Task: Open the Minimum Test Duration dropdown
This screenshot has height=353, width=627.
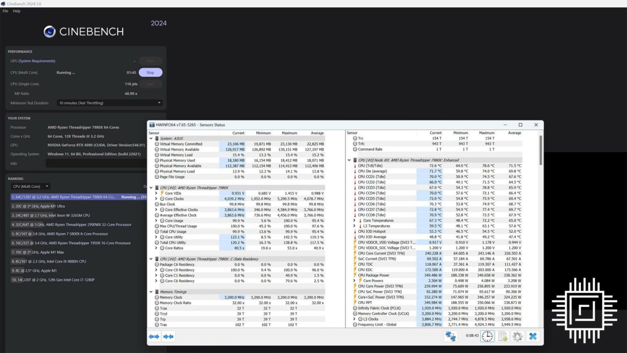Action: click(x=110, y=103)
